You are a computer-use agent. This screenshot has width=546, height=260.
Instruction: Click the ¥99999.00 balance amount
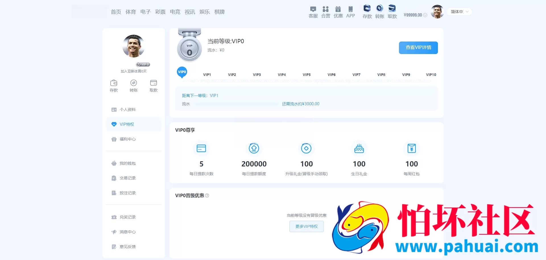click(413, 15)
